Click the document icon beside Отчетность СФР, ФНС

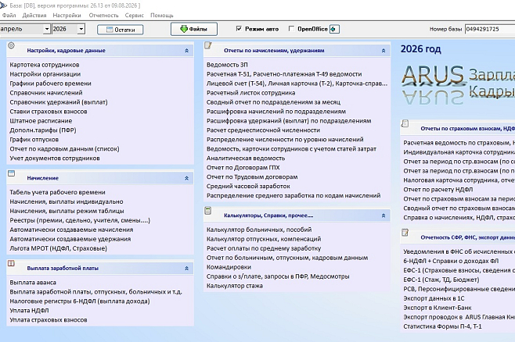(x=405, y=233)
